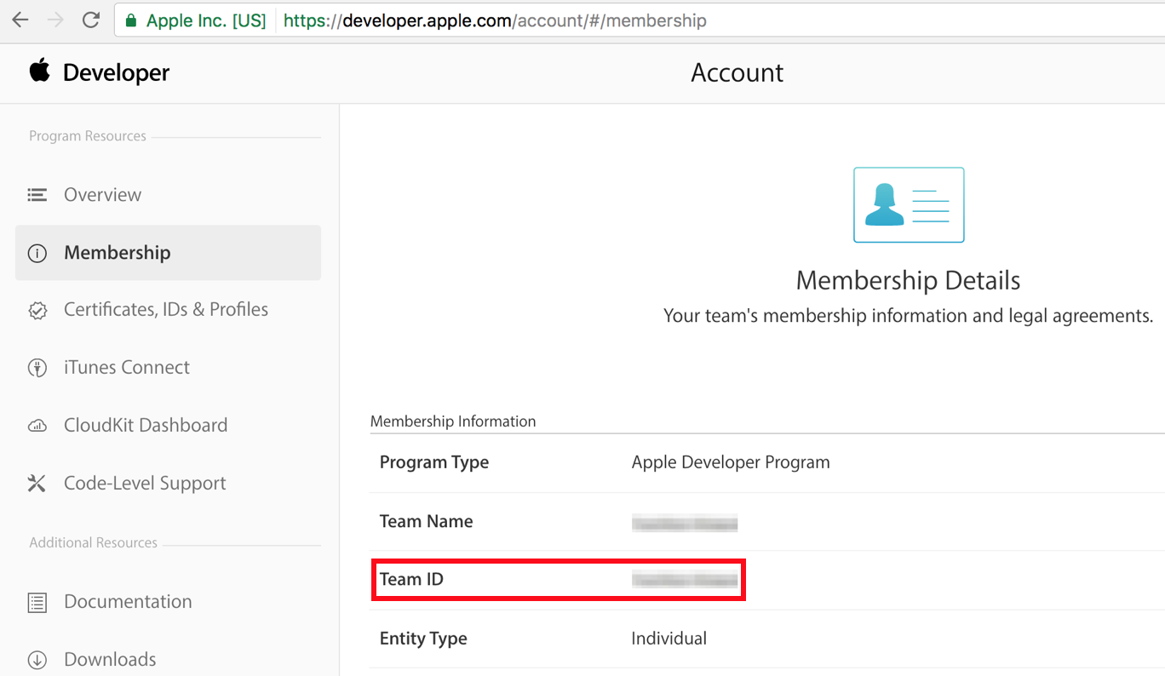The height and width of the screenshot is (676, 1165).
Task: Click the Downloads arrow icon
Action: (x=37, y=660)
